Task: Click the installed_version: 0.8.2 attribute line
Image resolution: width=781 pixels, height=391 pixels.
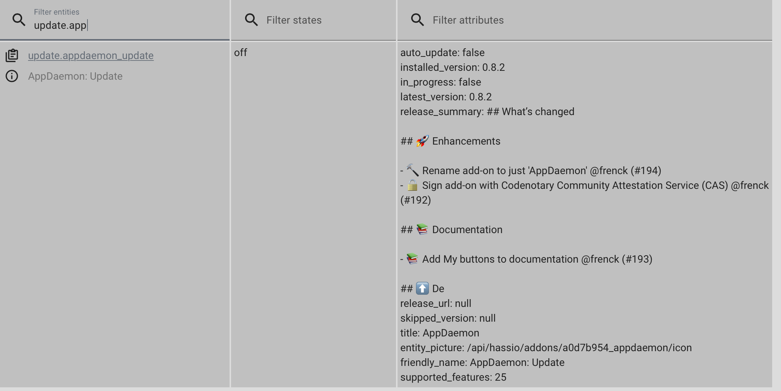Action: pos(453,67)
